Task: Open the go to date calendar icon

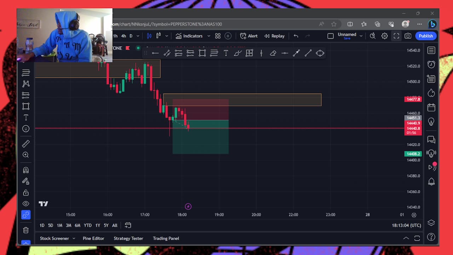Action: pyautogui.click(x=128, y=225)
